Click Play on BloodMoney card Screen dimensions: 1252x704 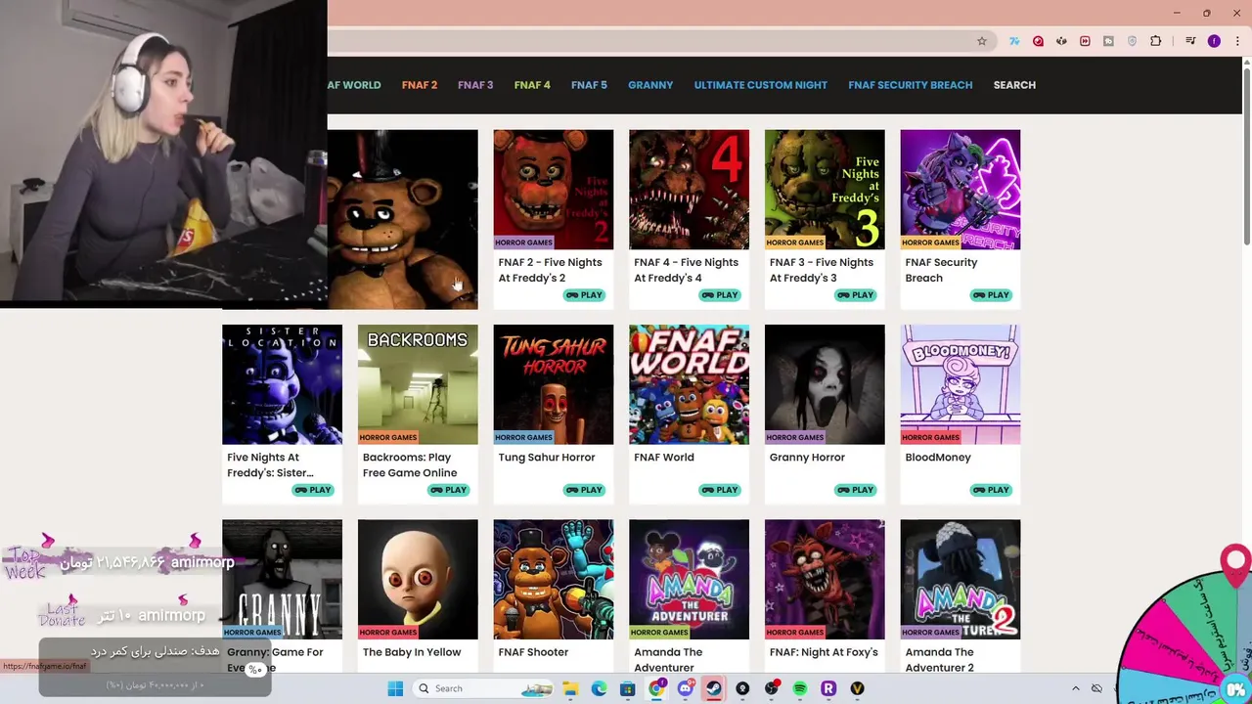(991, 490)
